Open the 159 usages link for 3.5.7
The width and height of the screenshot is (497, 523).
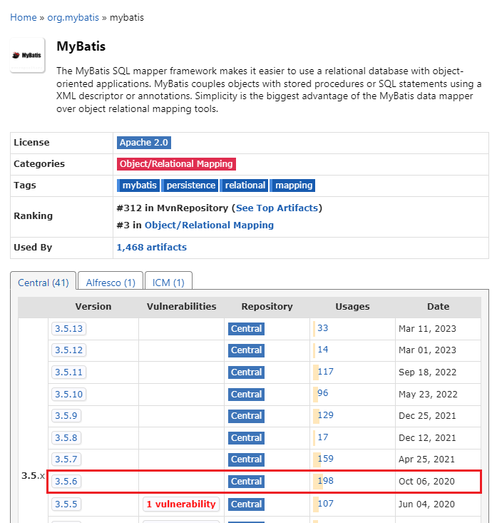[325, 458]
